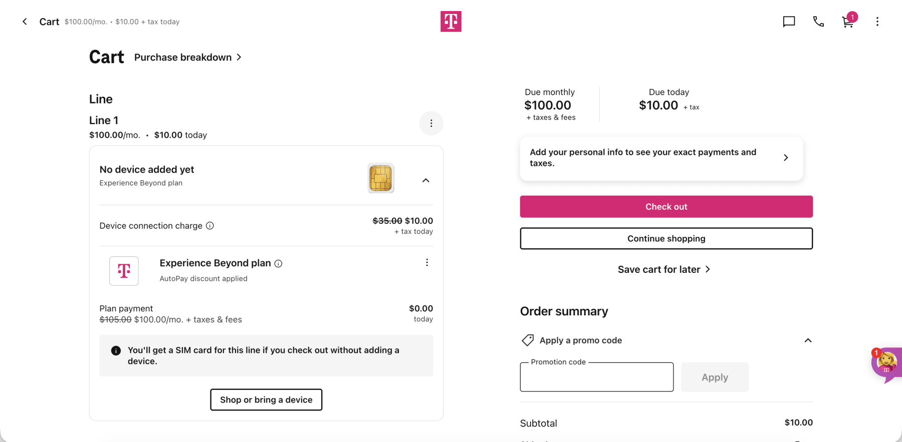Click the Experience Beyond plan info icon
This screenshot has height=442, width=902.
(x=279, y=263)
